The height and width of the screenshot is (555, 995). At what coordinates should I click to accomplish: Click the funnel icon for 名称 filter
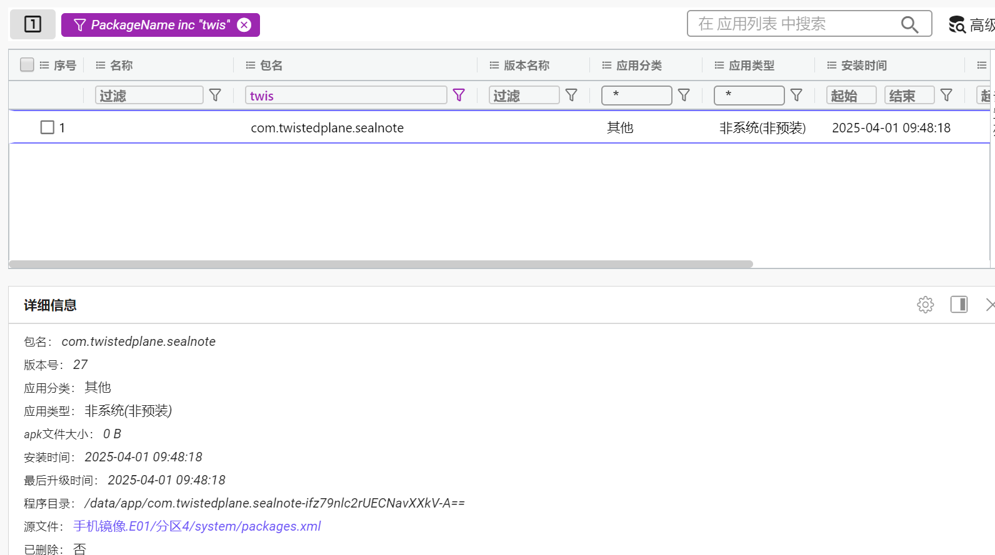215,95
